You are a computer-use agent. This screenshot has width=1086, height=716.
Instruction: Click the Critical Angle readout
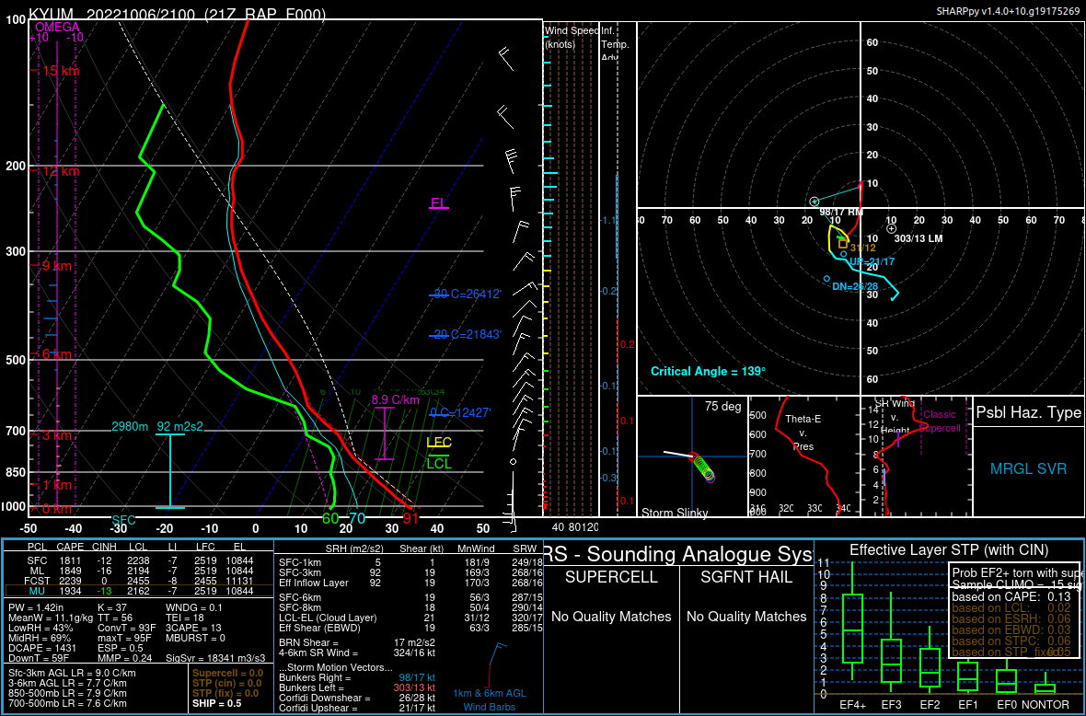coord(708,372)
